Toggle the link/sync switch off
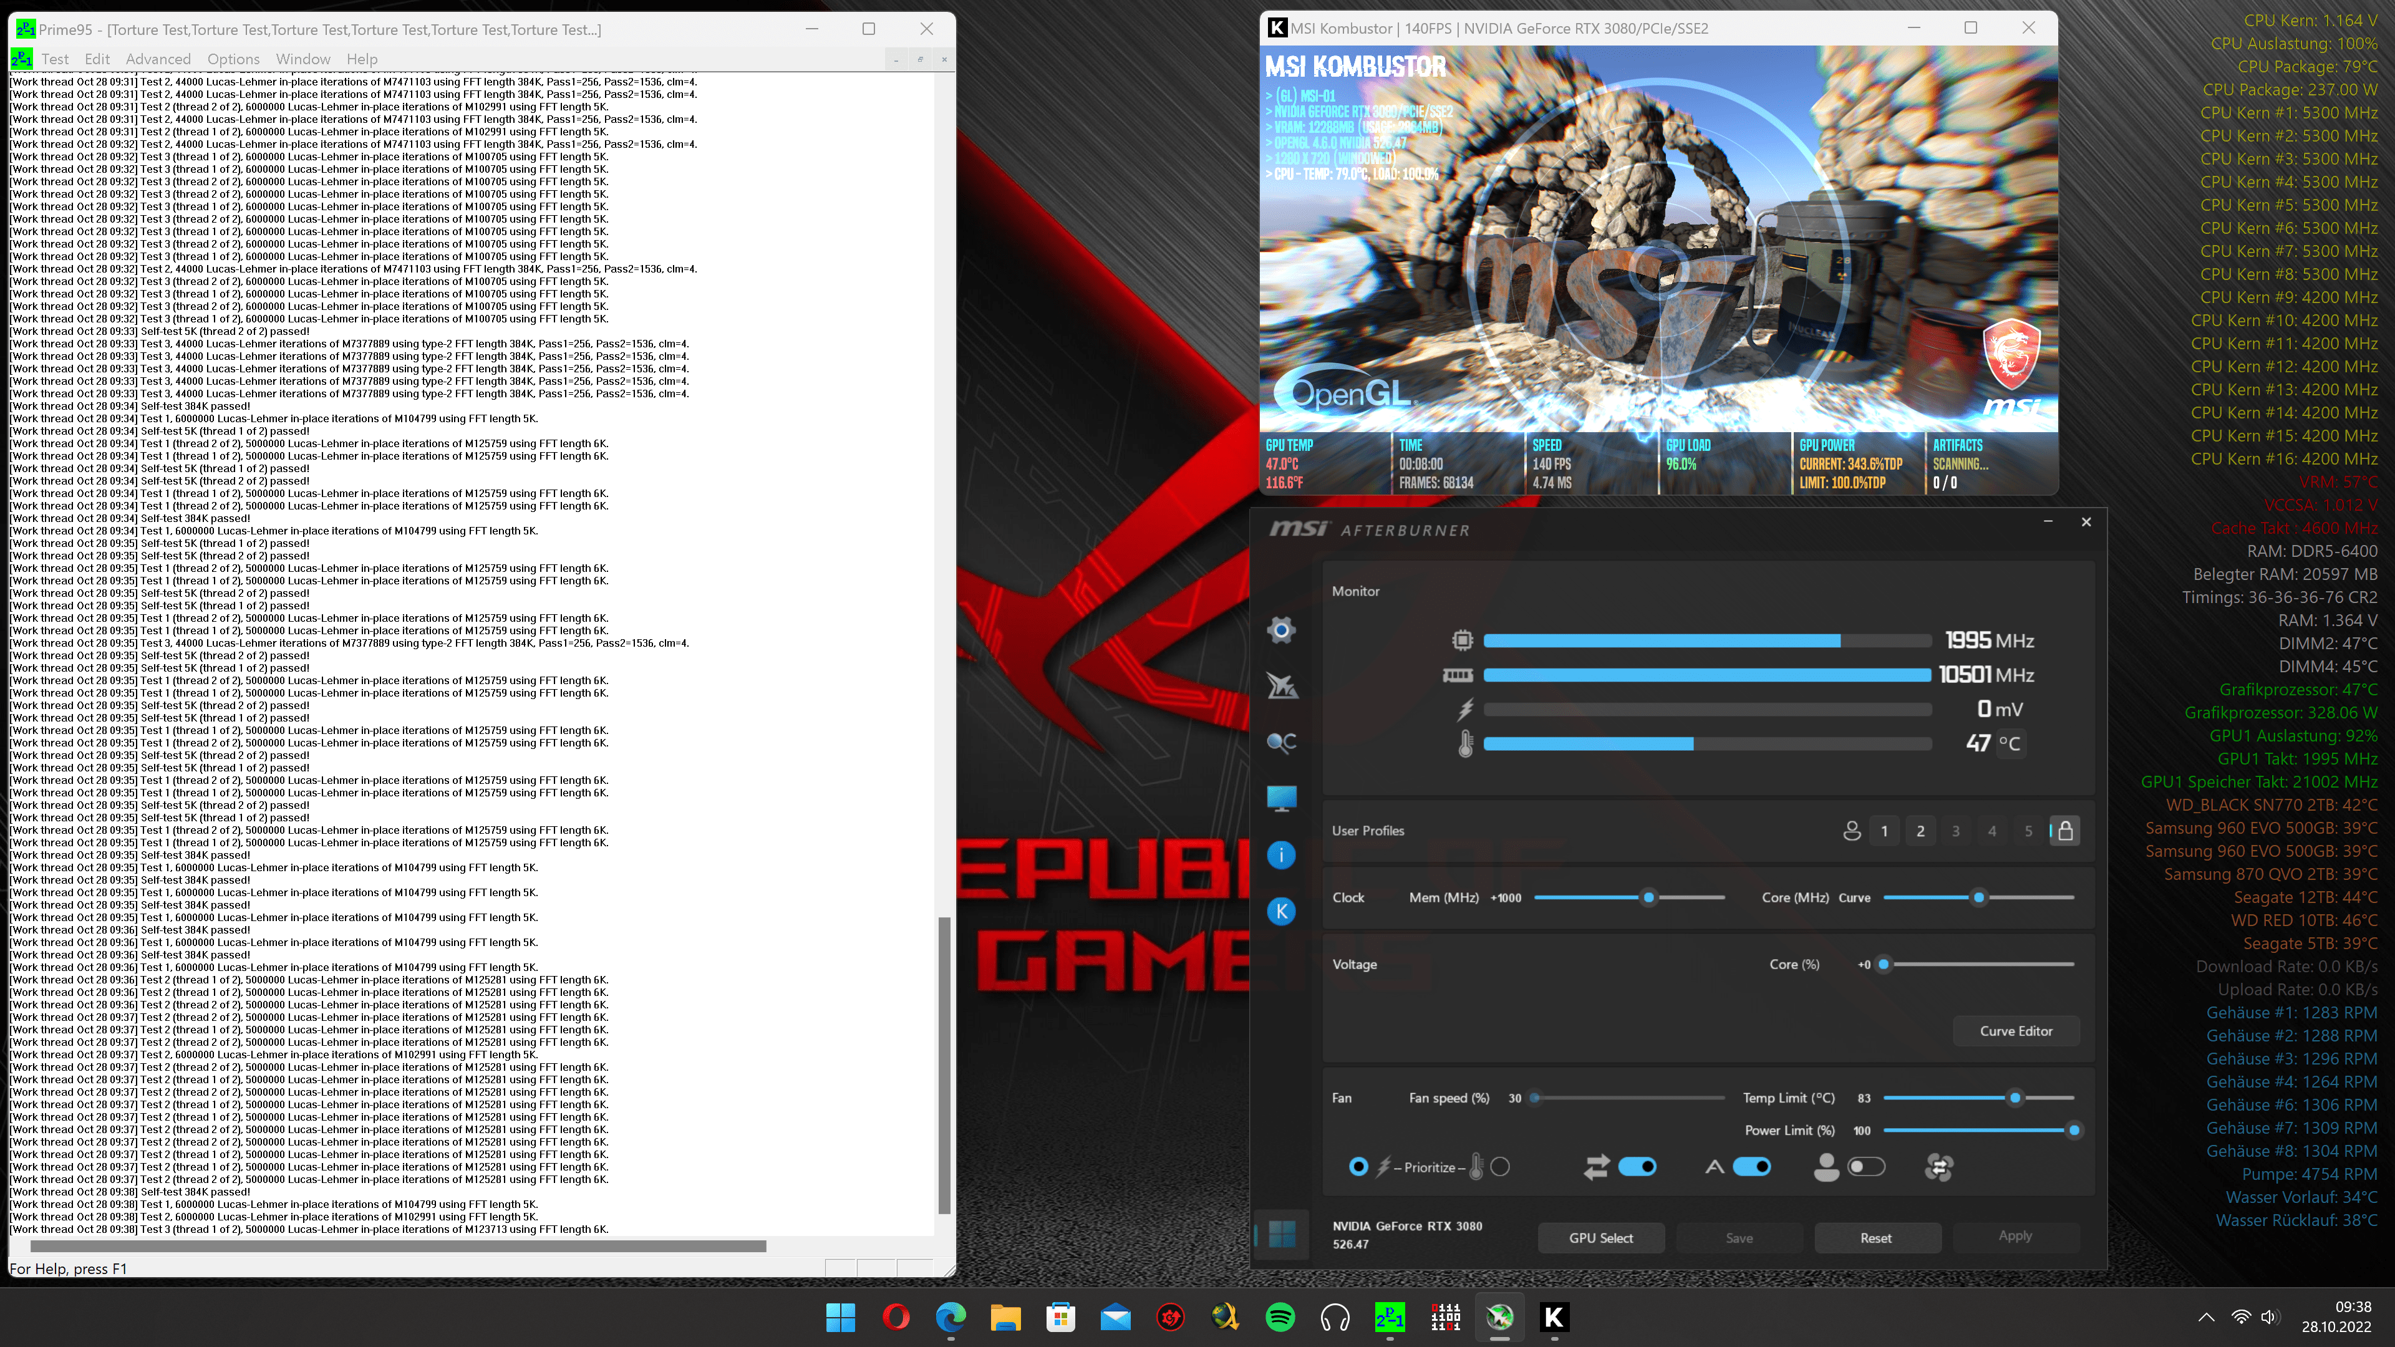The height and width of the screenshot is (1347, 2395). 1637,1167
